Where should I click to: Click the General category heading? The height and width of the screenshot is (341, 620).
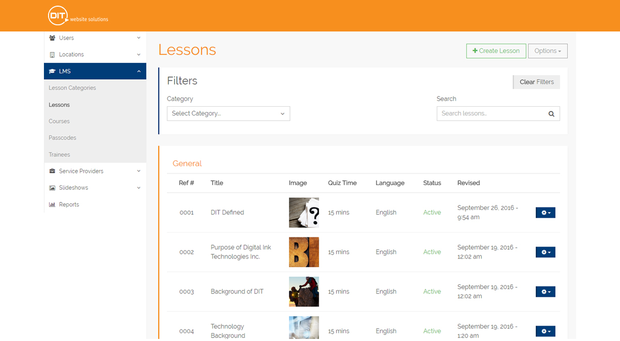pos(187,164)
